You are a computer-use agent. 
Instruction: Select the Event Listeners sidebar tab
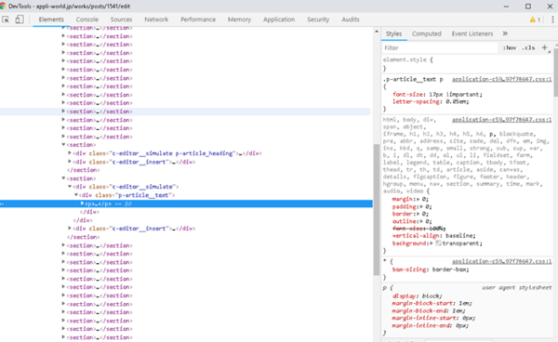(x=472, y=33)
